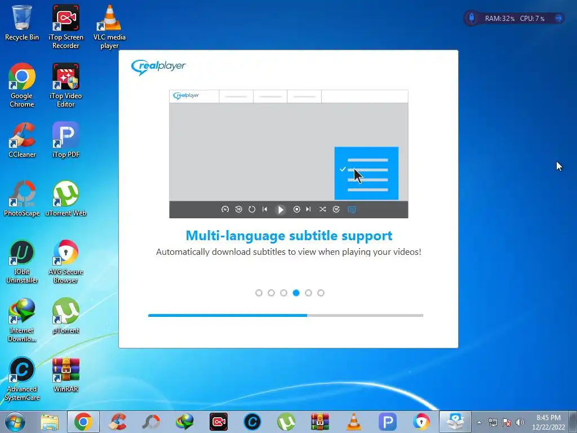
Task: Select iTop Video Editor desktop shortcut
Action: (x=65, y=85)
